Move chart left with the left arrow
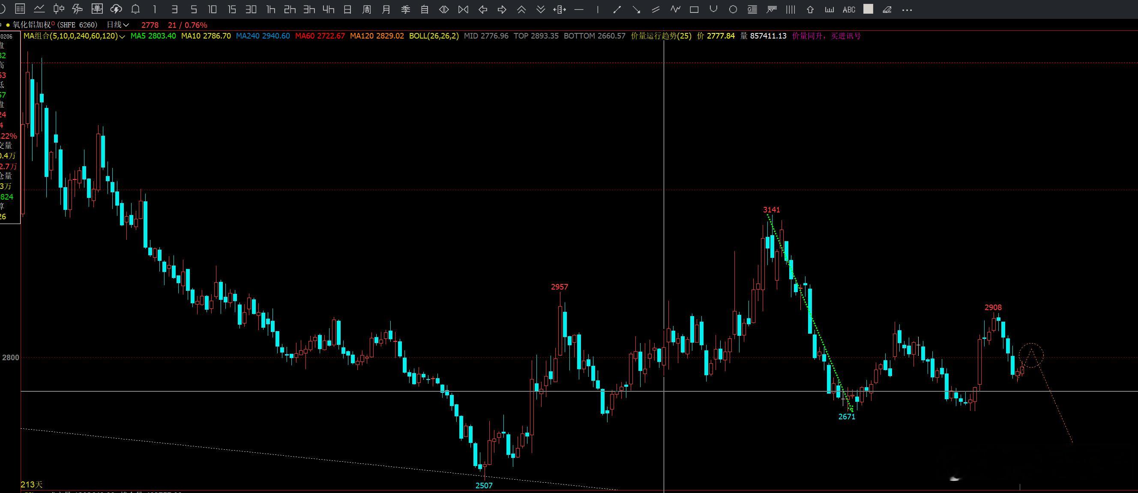 point(483,9)
